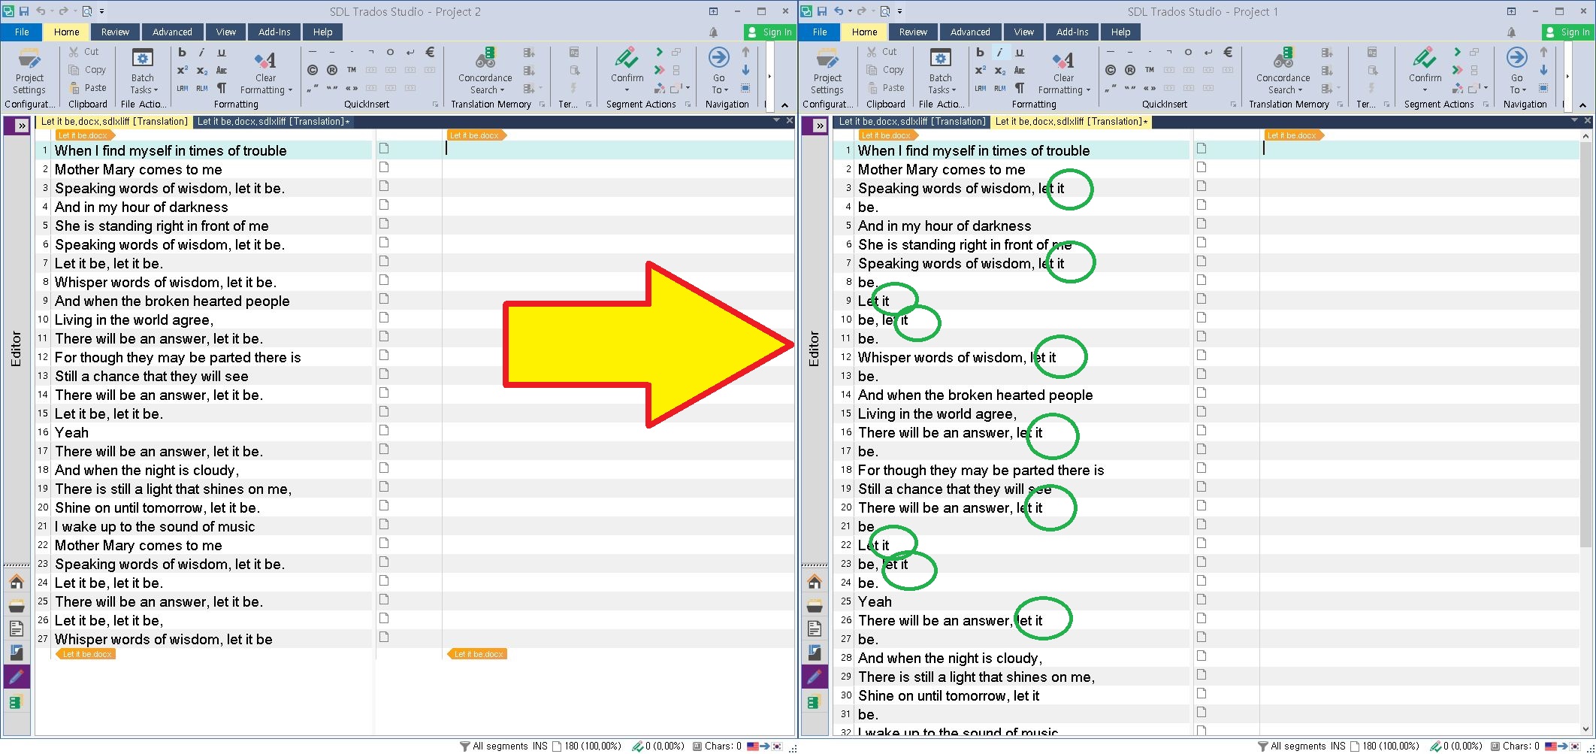Click target cell of segment 1 in Project 2
The width and height of the screenshot is (1596, 754).
619,150
